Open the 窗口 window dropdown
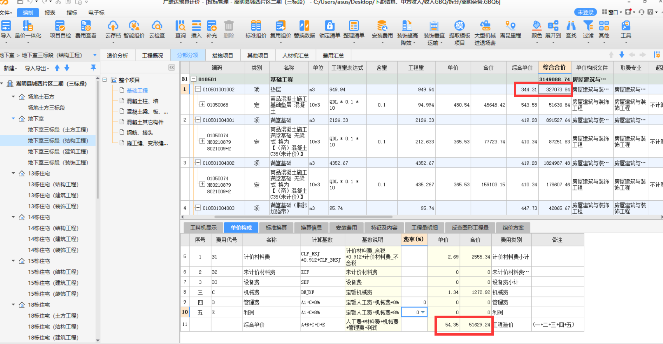 [x=612, y=12]
